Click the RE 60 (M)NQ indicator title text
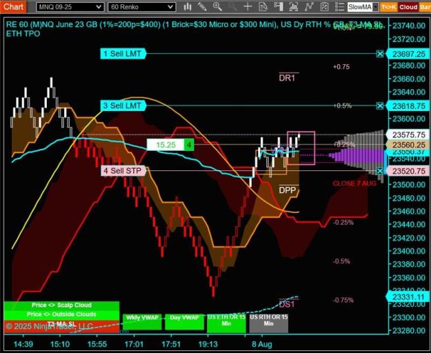This screenshot has width=431, height=353. pos(194,29)
